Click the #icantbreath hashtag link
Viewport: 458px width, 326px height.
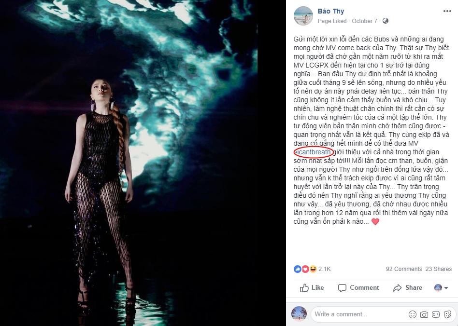pyautogui.click(x=313, y=152)
